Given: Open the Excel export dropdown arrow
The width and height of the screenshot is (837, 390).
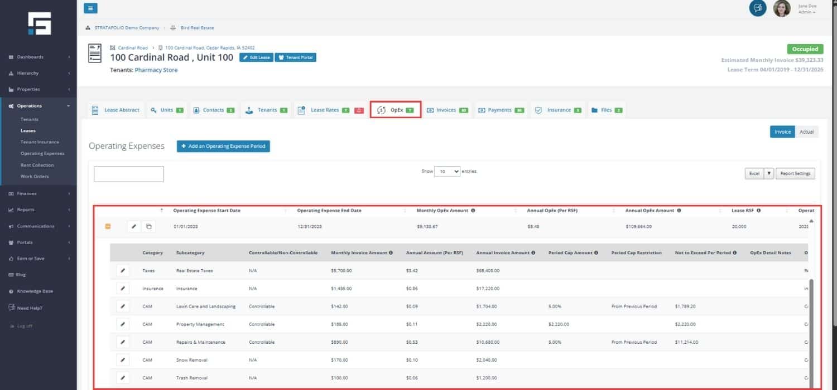Looking at the screenshot, I should pos(769,174).
